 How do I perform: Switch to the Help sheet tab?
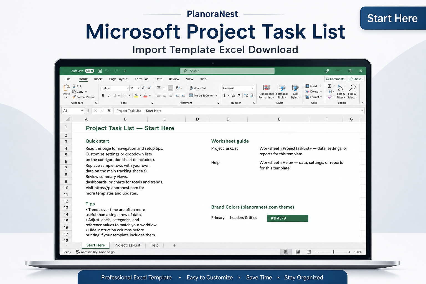click(x=154, y=245)
